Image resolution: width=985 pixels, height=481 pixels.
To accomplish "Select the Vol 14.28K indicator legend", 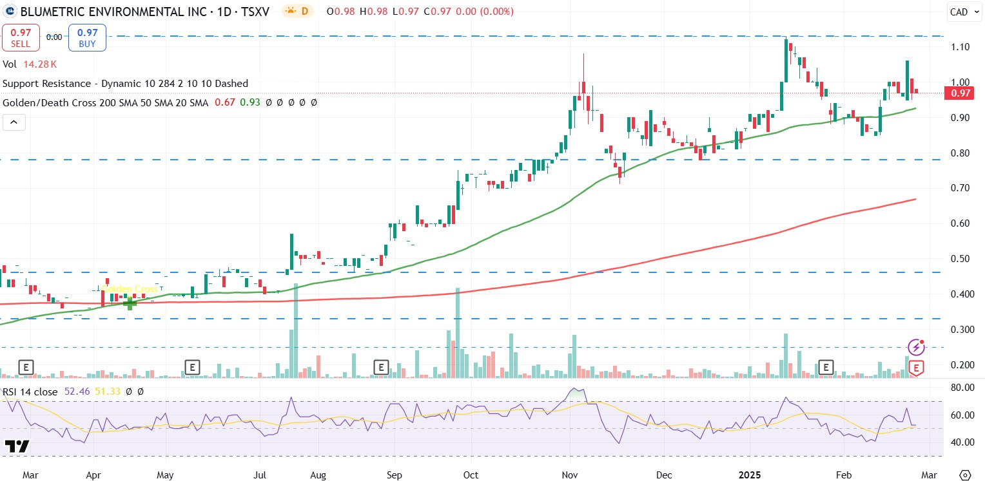I will 30,64.
